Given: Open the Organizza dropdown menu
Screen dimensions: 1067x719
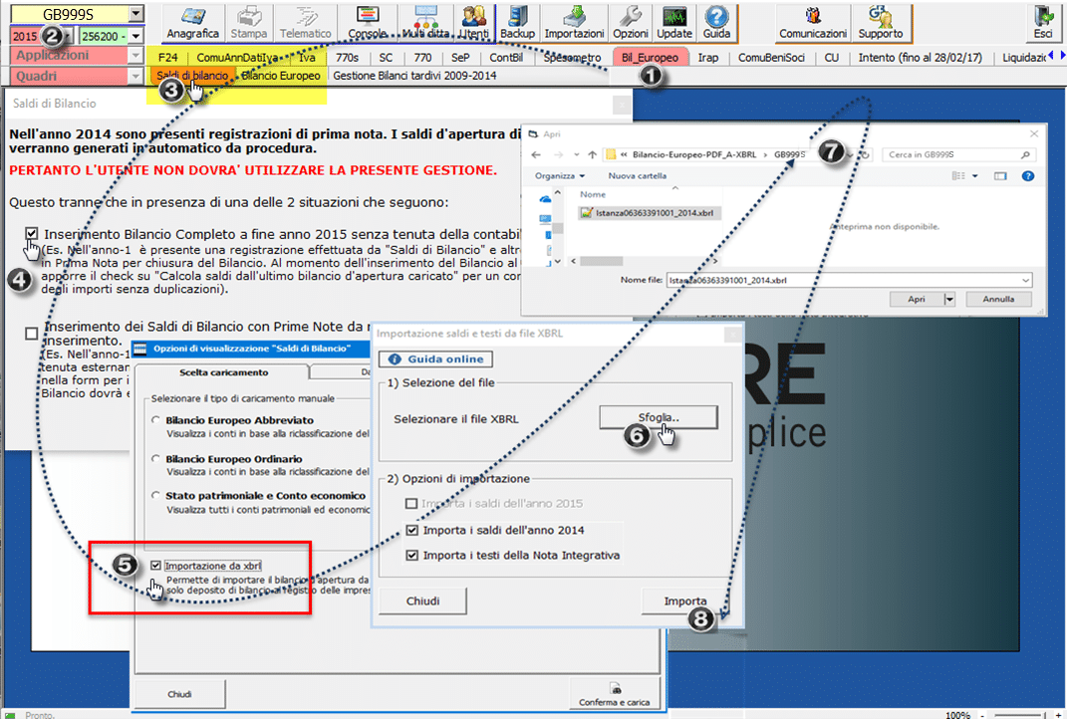Looking at the screenshot, I should tap(560, 176).
